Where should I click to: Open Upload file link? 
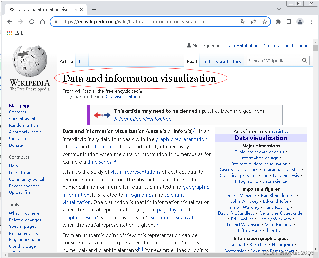[20, 192]
